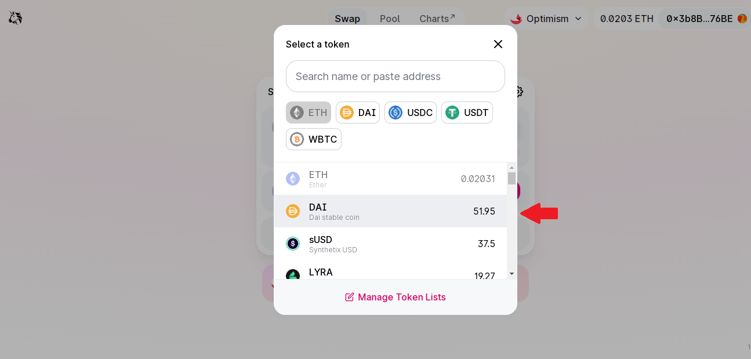Select the USDC quick-pick chip
Image resolution: width=751 pixels, height=359 pixels.
coord(411,113)
